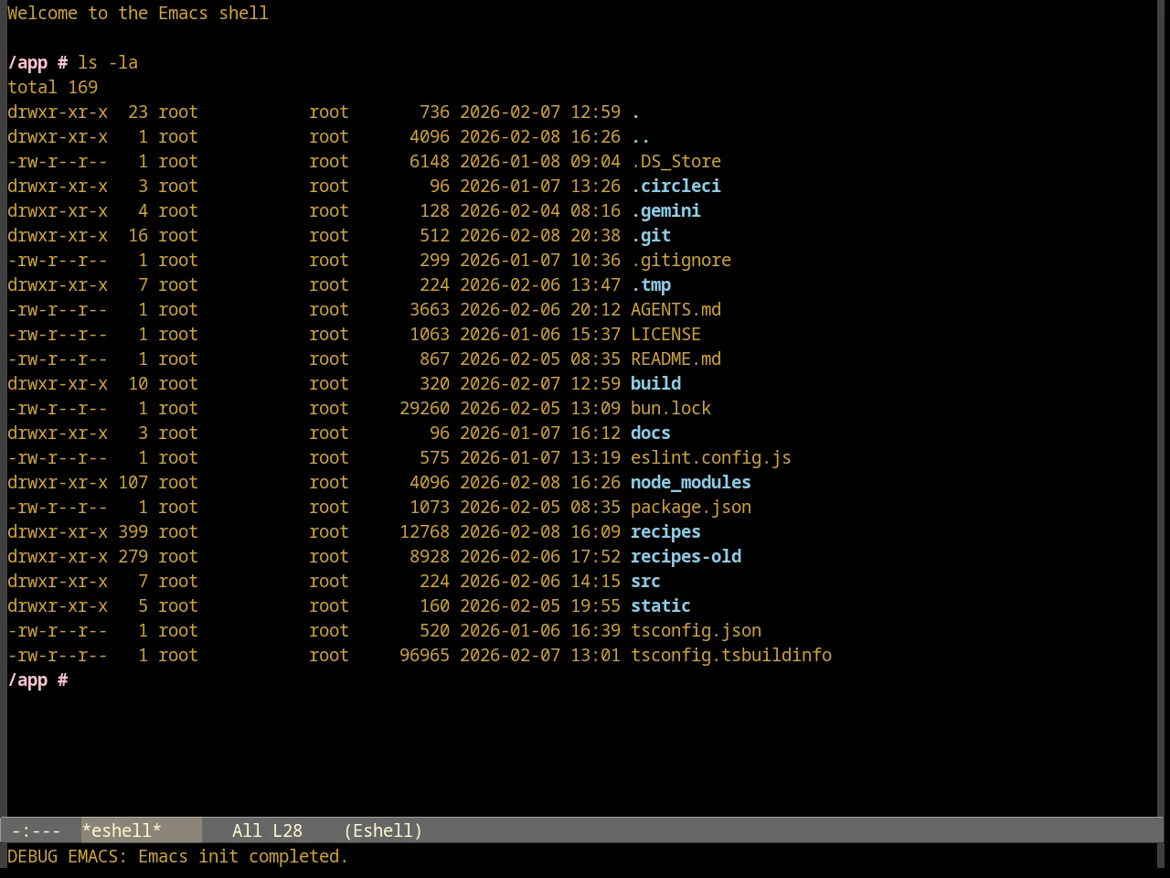The width and height of the screenshot is (1170, 878).
Task: Click the recipes directory name
Action: click(665, 531)
